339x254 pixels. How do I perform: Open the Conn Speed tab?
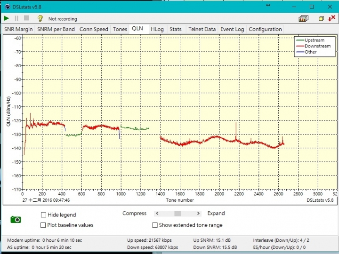click(94, 29)
